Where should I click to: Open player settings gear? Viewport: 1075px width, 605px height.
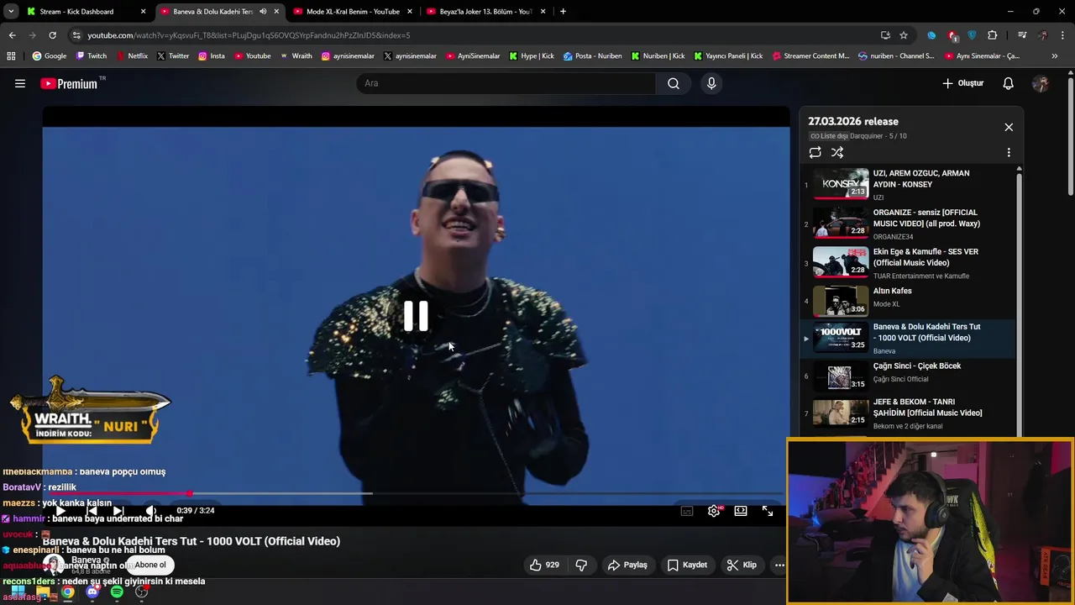[714, 511]
